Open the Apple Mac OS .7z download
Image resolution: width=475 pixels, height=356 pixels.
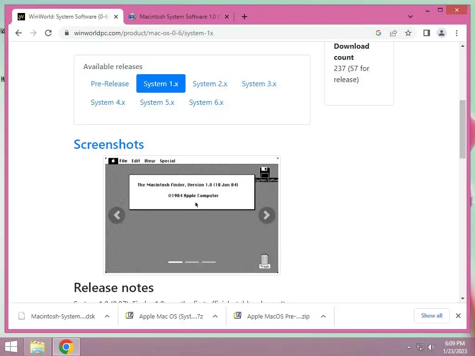pos(165,316)
